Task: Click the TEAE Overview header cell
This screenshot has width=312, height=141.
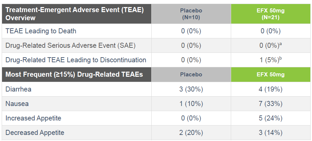Action: click(76, 14)
